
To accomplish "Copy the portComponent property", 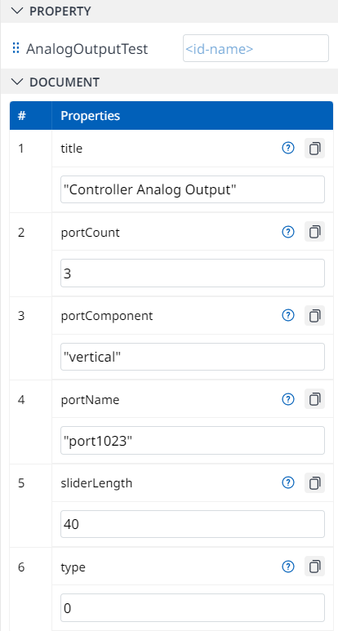I will [x=314, y=315].
